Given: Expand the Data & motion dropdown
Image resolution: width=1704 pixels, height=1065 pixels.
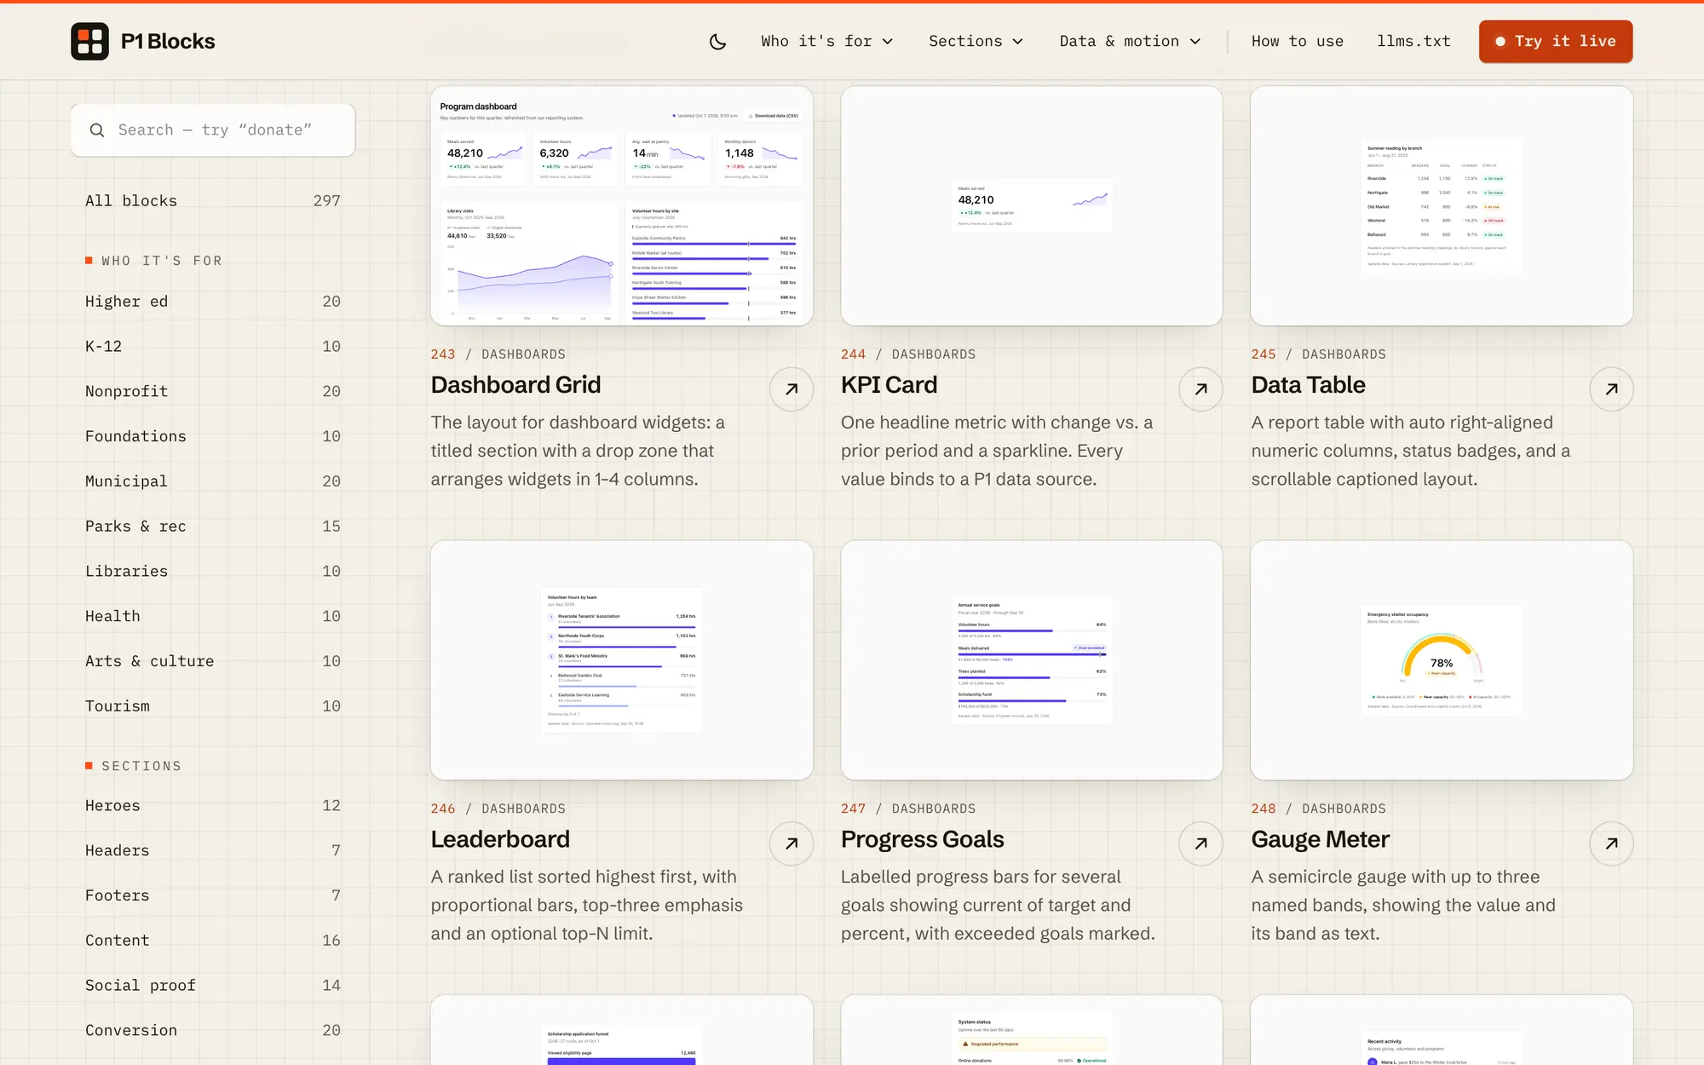Looking at the screenshot, I should [1130, 41].
